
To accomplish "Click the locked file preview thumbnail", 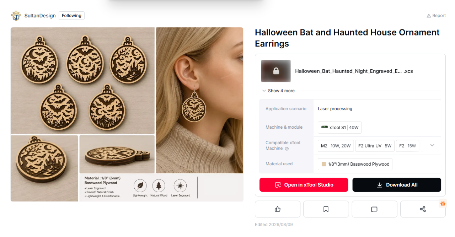I will (276, 71).
